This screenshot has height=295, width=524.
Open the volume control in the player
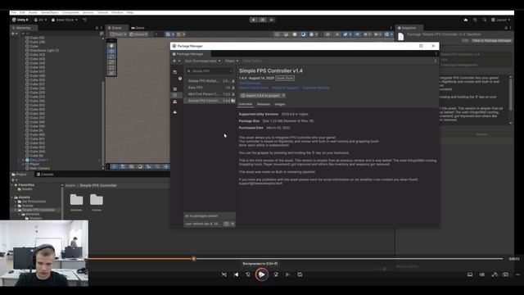(x=482, y=275)
